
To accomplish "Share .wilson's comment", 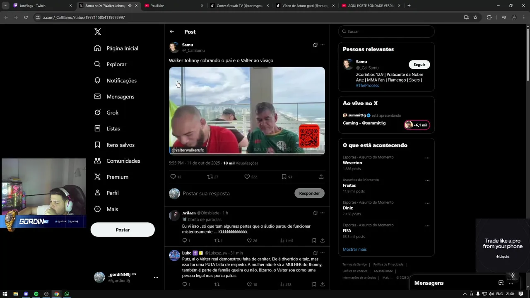I will tap(323, 240).
